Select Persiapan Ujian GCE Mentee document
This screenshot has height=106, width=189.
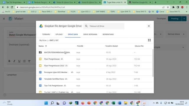point(94,72)
